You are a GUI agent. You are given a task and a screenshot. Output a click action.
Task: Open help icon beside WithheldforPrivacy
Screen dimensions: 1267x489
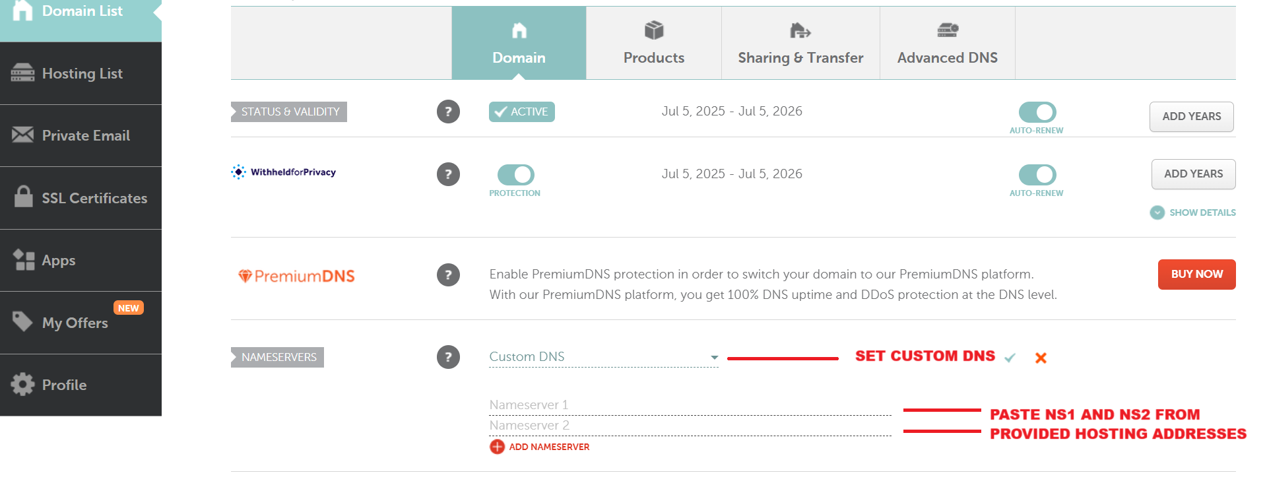point(448,174)
